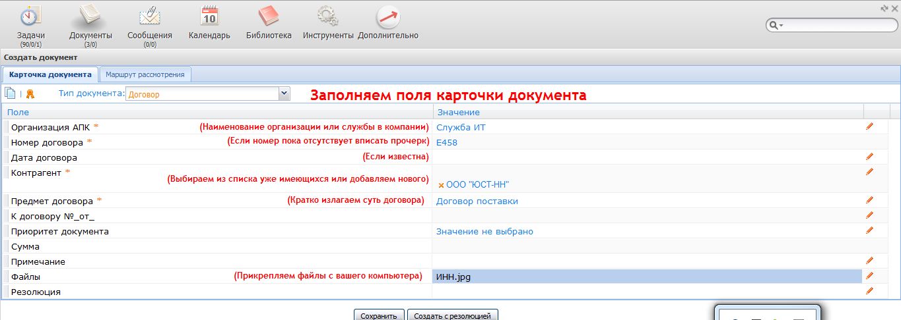Click the orange certificate ribbon icon
901x320 pixels.
point(30,94)
